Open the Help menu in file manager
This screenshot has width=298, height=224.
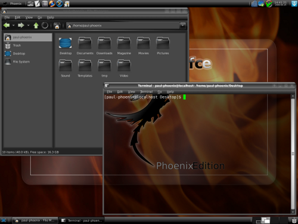[51, 17]
